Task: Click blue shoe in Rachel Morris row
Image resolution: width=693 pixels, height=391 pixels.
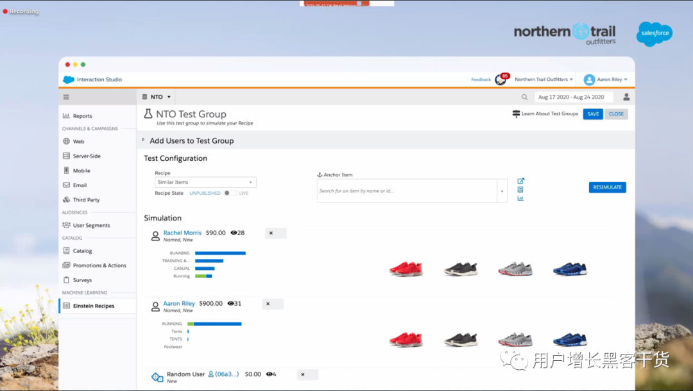Action: click(x=570, y=269)
